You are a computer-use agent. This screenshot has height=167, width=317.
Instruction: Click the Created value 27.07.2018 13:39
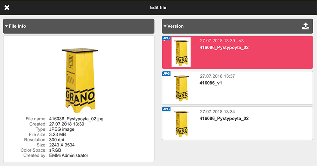67,124
